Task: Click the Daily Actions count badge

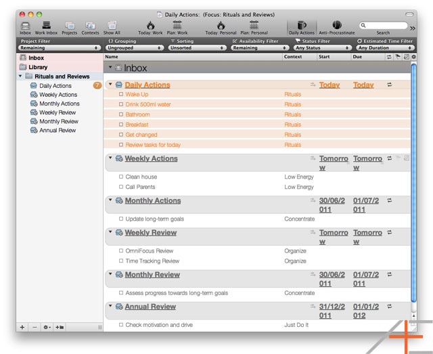Action: 97,86
